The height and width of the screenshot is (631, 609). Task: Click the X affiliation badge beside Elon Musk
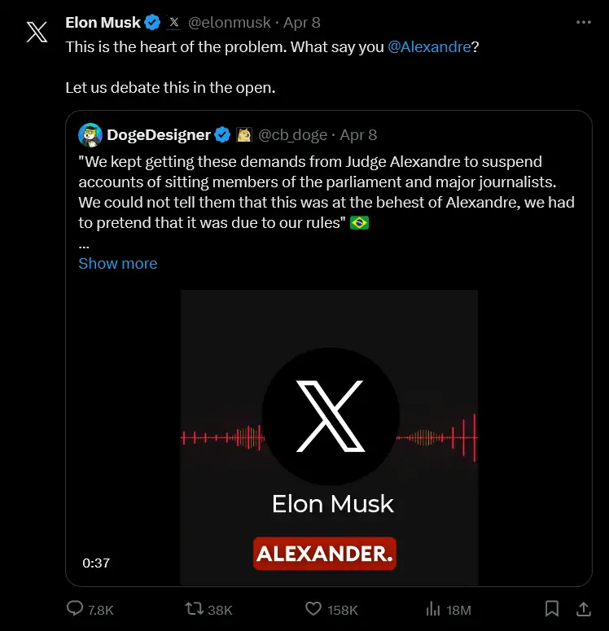click(173, 24)
